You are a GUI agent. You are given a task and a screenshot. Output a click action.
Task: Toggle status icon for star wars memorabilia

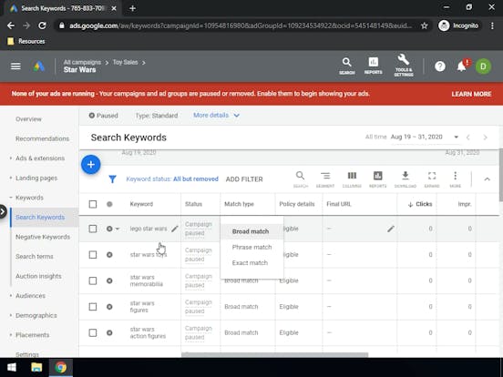tap(109, 280)
